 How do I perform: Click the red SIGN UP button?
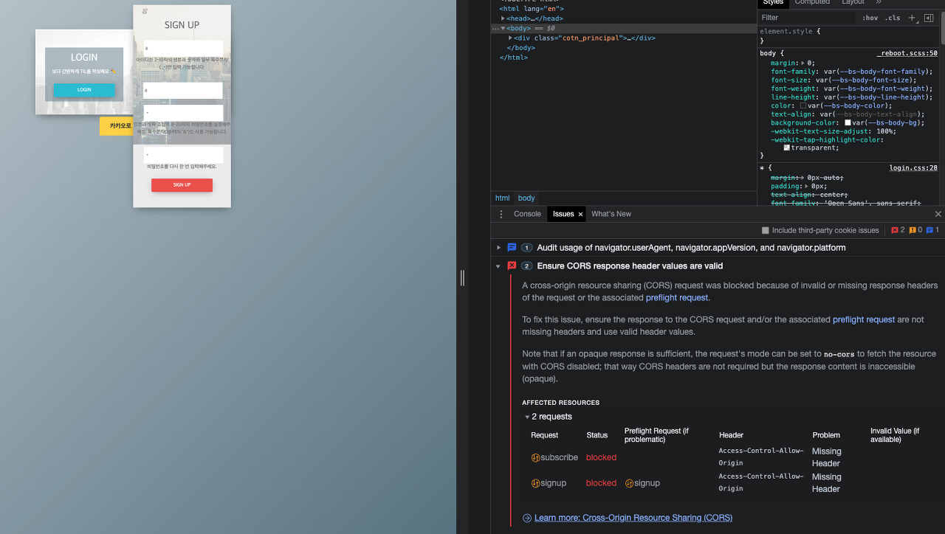(x=182, y=185)
